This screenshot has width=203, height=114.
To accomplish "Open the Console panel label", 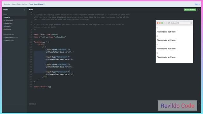I will [32, 104].
